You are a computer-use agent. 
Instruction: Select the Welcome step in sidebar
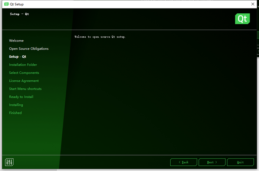click(x=16, y=40)
